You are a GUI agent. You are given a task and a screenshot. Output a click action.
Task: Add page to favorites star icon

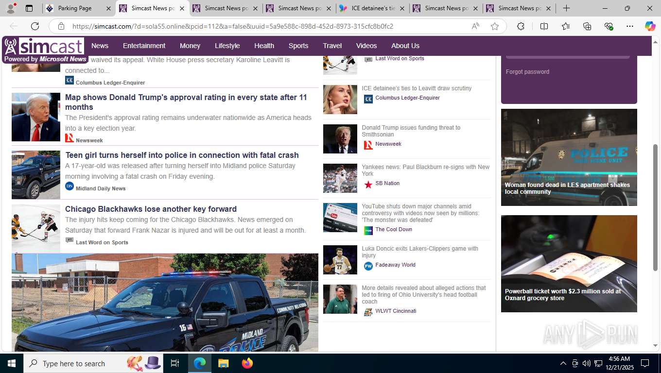pyautogui.click(x=495, y=26)
